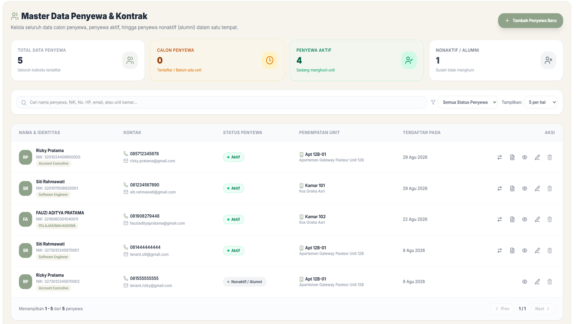Delete trash icon for NIK 3273012345670001 row
576x324 pixels.
click(550, 250)
